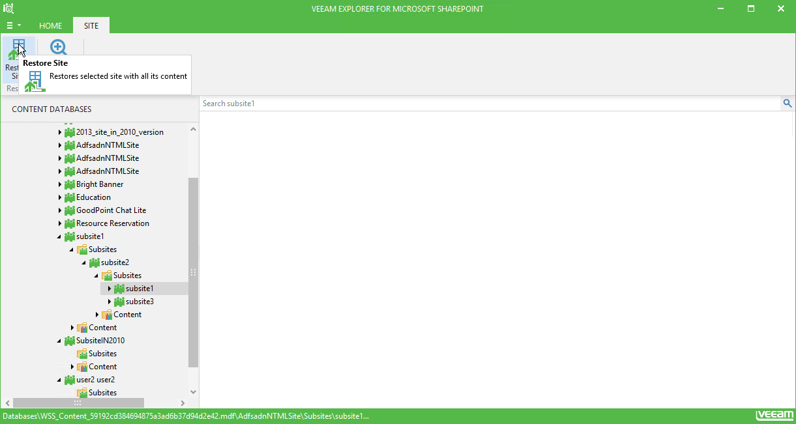Select 2013_site_in_2010_version in tree
Image resolution: width=796 pixels, height=424 pixels.
(120, 132)
